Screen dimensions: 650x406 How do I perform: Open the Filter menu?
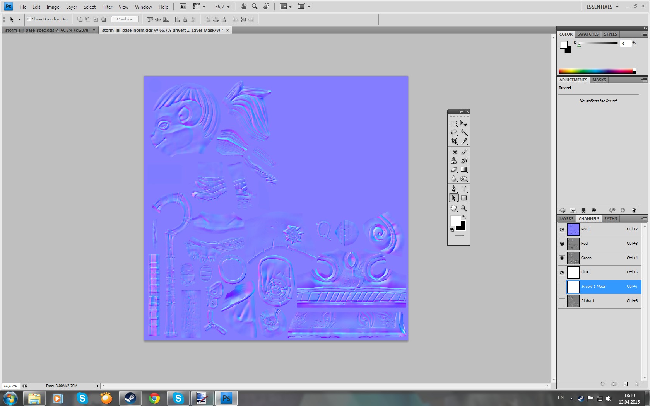point(107,7)
